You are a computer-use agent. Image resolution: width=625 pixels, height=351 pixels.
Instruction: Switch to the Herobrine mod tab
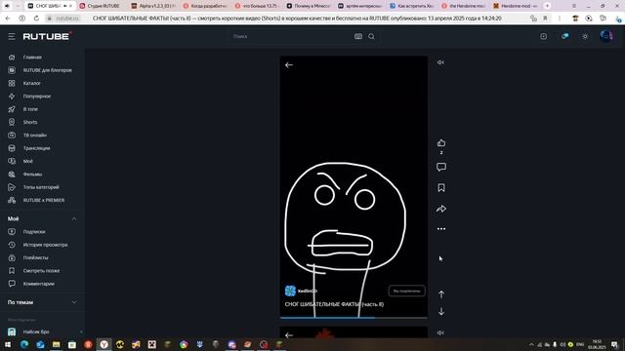click(515, 6)
